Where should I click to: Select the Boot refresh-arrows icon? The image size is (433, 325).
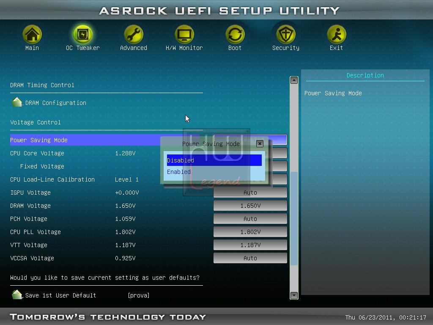[x=235, y=34]
